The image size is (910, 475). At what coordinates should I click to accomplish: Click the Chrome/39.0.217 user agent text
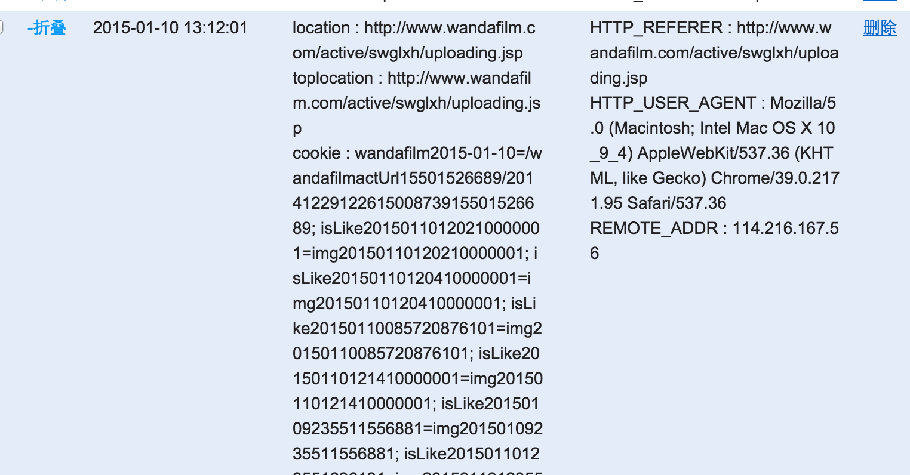775,178
